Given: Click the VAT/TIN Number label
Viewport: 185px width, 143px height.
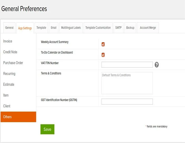Looking at the screenshot, I should [x=50, y=63].
